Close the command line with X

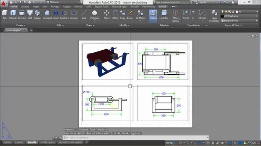(x=56, y=138)
